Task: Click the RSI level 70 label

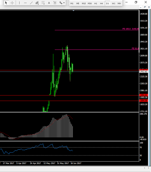Action: tap(141, 148)
